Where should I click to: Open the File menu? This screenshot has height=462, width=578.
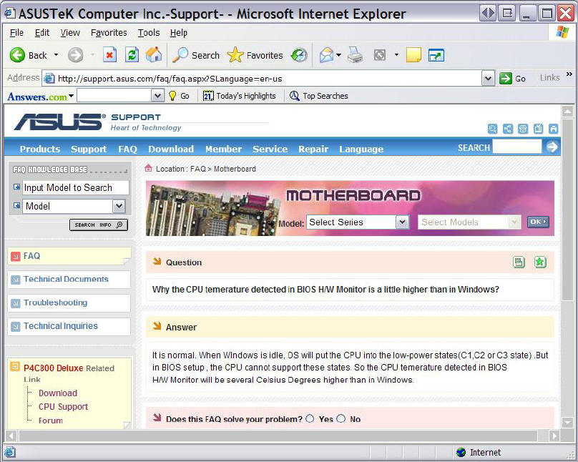tap(16, 33)
